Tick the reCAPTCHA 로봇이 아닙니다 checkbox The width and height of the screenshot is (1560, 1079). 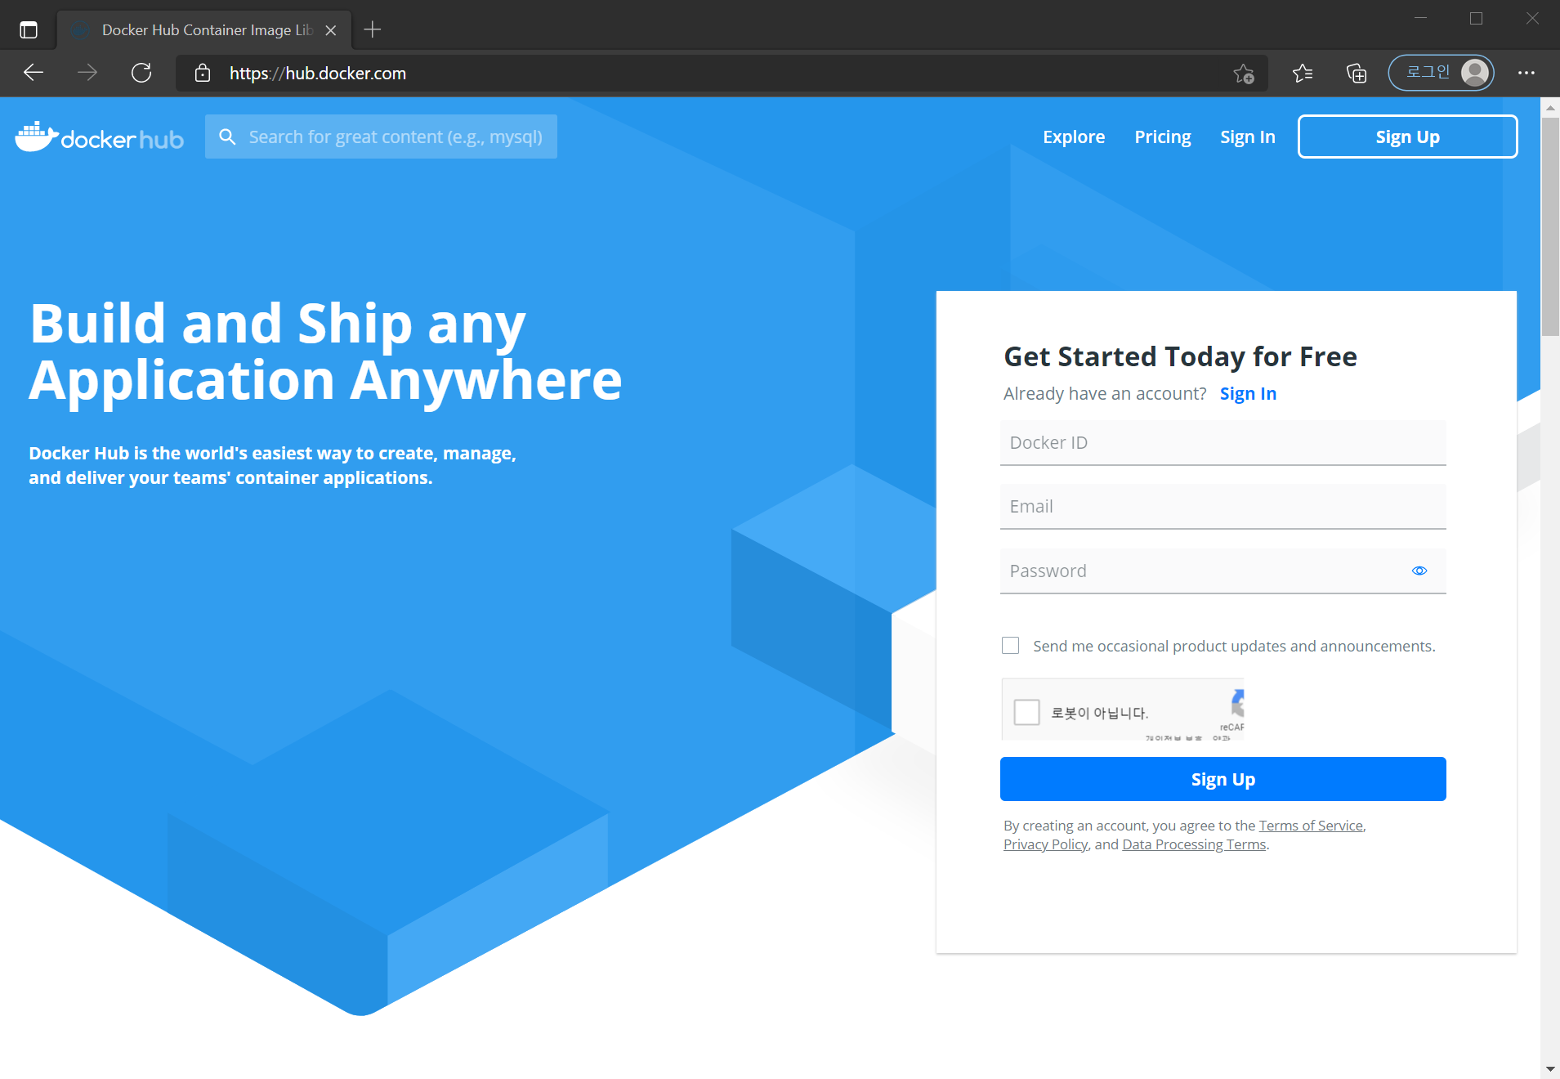point(1026,712)
